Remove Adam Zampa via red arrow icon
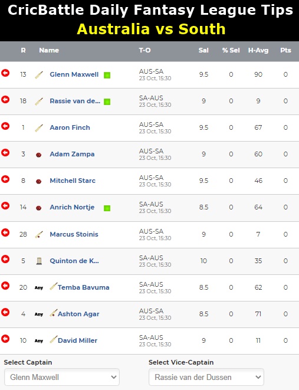Image resolution: width=299 pixels, height=390 pixels. (x=5, y=152)
